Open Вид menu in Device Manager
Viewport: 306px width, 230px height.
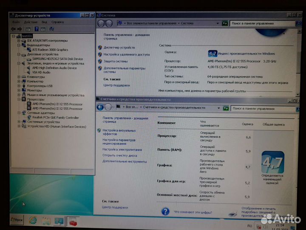pyautogui.click(x=44, y=22)
